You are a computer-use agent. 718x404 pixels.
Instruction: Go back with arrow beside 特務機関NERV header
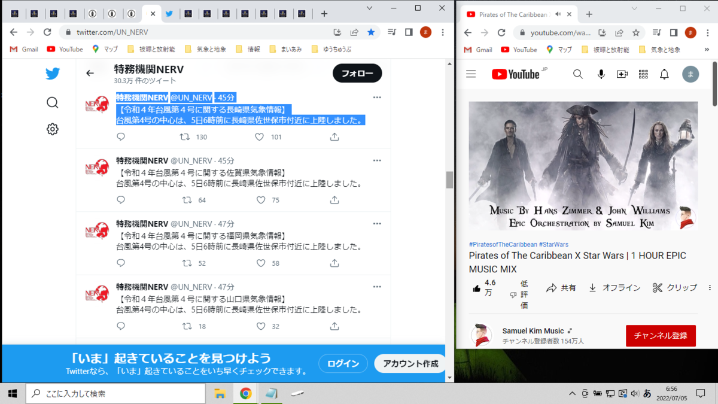point(90,73)
